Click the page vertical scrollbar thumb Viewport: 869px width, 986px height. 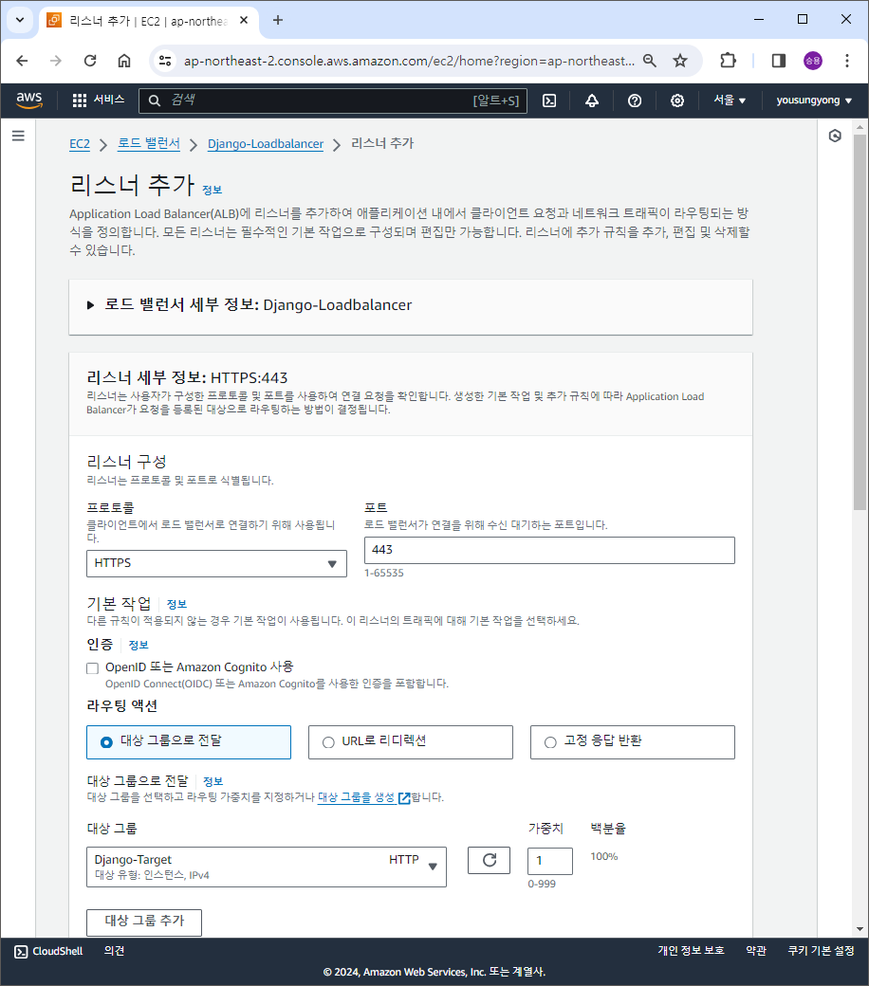[x=860, y=320]
